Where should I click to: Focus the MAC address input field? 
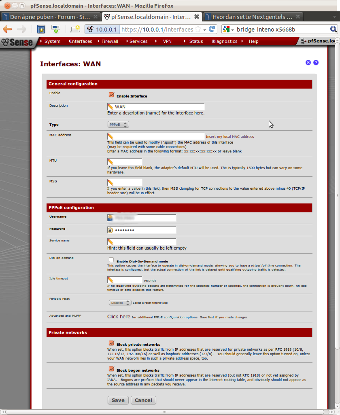click(156, 136)
